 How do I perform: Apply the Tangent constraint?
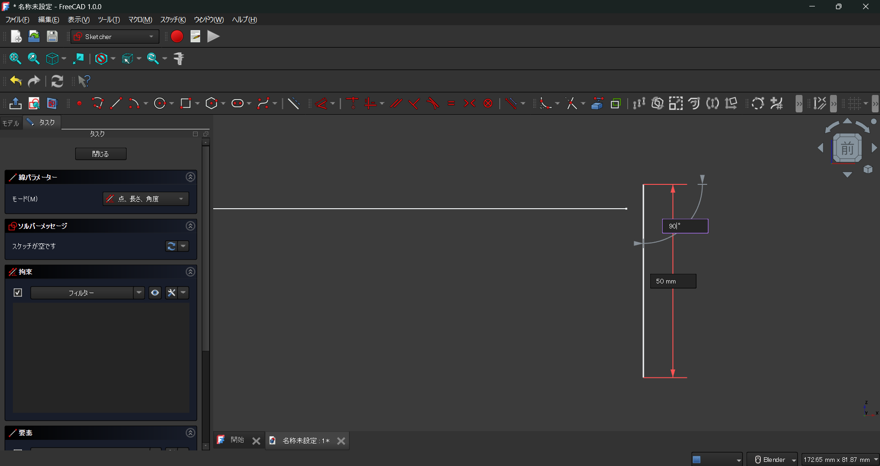(433, 104)
